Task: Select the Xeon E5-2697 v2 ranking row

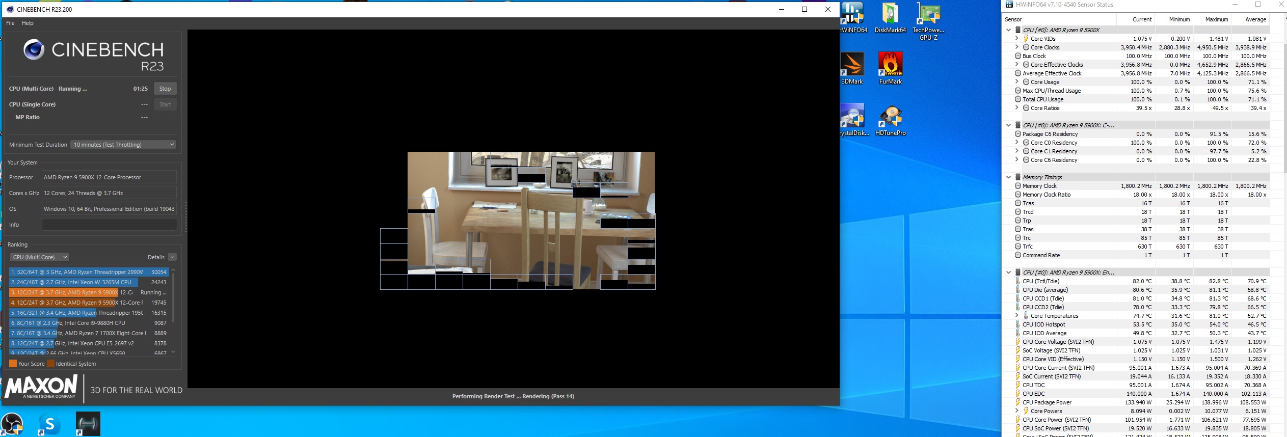Action: pyautogui.click(x=89, y=343)
